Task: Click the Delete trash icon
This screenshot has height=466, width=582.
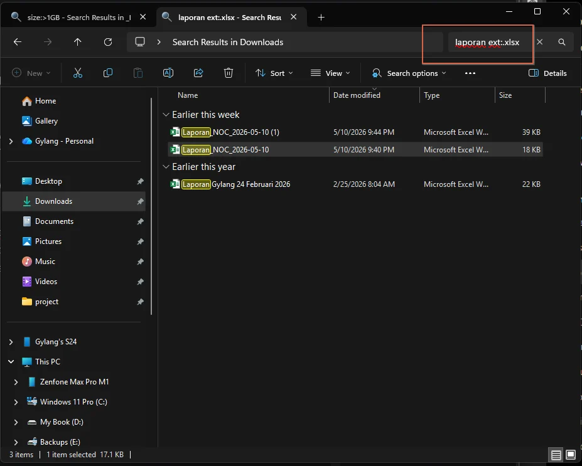Action: [x=229, y=73]
